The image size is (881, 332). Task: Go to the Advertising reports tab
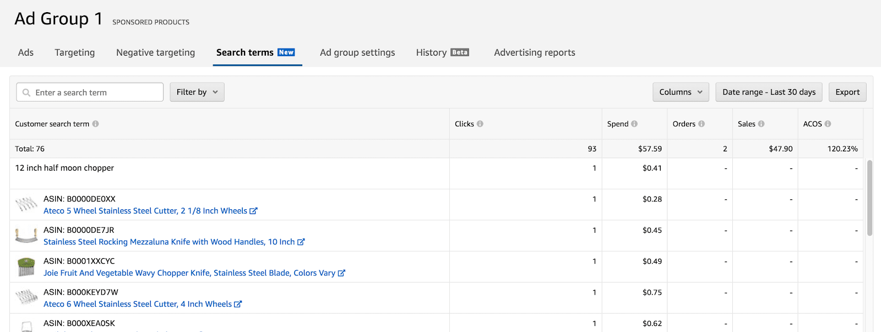pyautogui.click(x=534, y=52)
